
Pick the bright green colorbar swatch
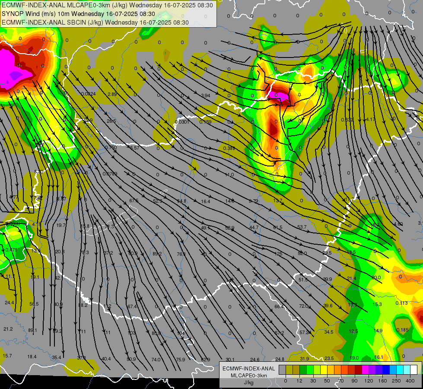(x=310, y=370)
